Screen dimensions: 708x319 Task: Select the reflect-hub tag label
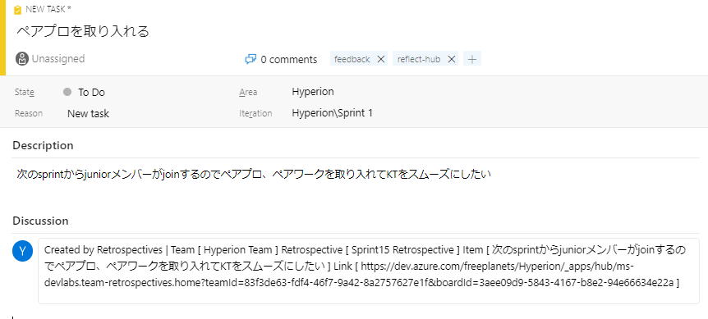click(x=419, y=59)
